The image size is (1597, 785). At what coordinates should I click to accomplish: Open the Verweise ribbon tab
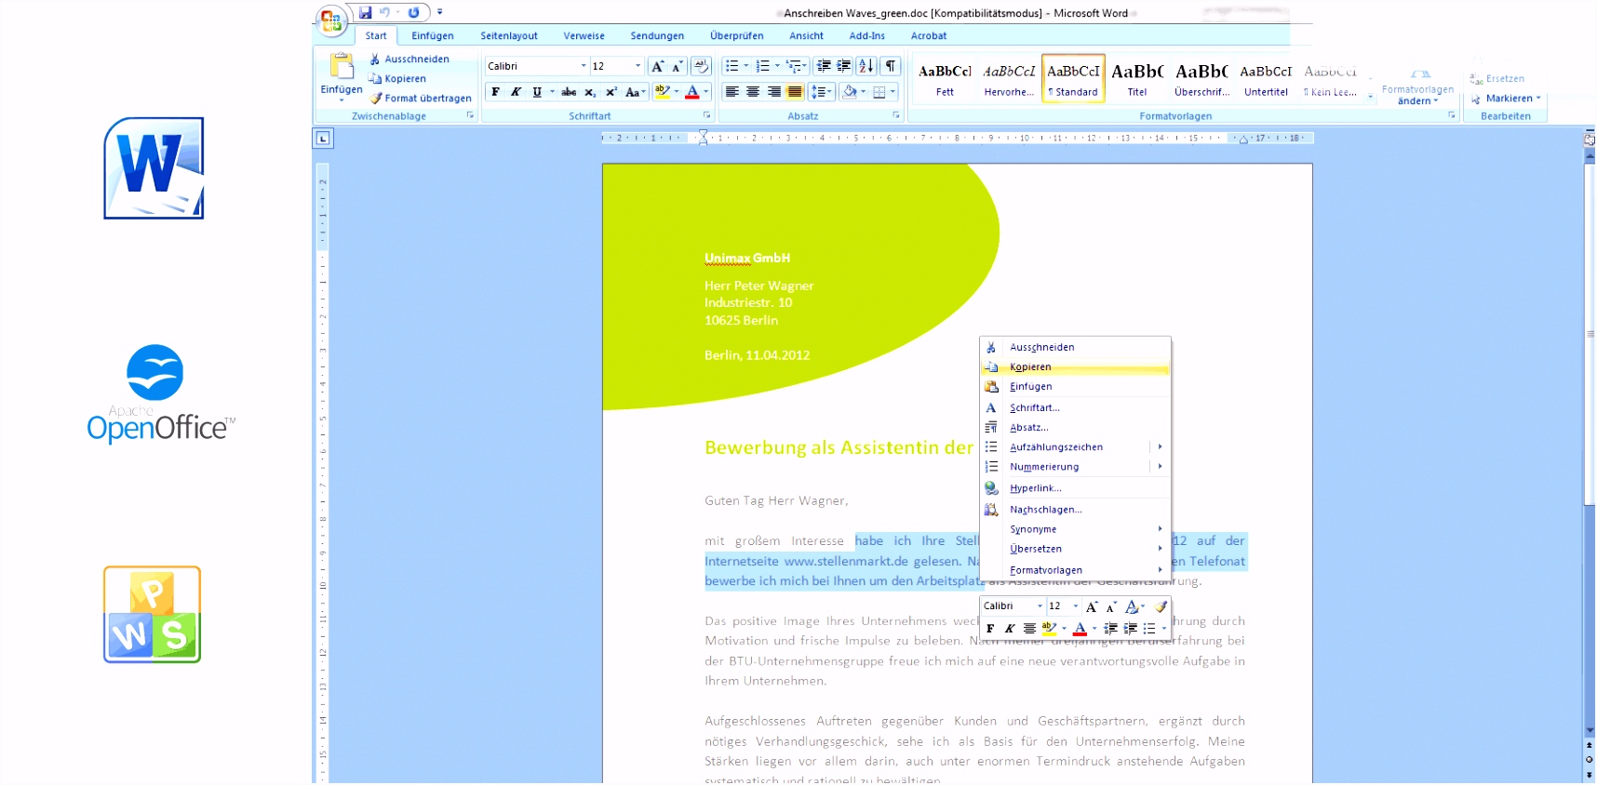[584, 35]
